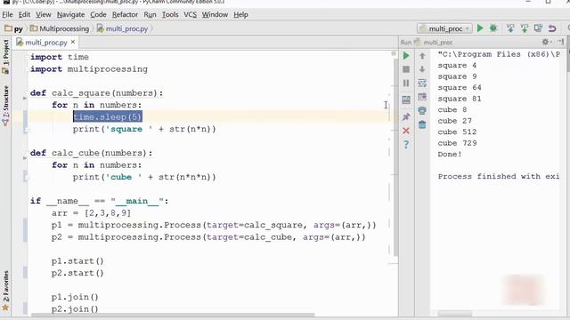Open help from Run panel question mark

pyautogui.click(x=406, y=144)
